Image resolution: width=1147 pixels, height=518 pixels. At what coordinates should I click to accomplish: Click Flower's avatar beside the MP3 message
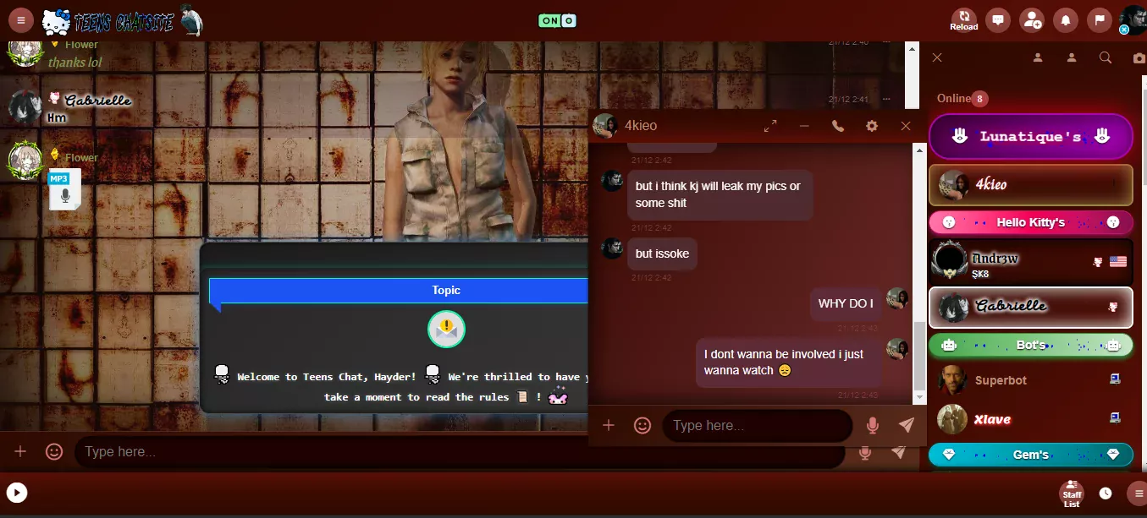click(25, 161)
